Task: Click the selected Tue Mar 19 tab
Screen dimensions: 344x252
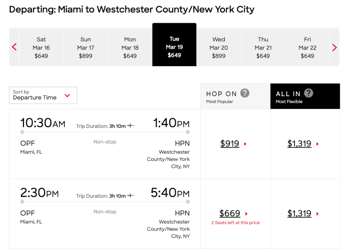Action: [174, 47]
